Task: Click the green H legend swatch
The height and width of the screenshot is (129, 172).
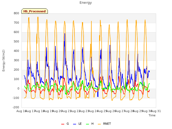Action: coord(87,124)
